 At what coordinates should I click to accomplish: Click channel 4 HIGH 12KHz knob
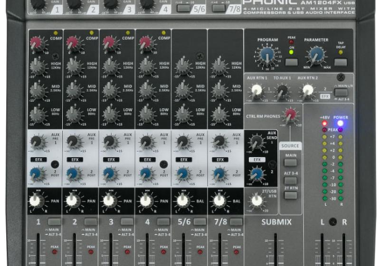tap(146, 66)
